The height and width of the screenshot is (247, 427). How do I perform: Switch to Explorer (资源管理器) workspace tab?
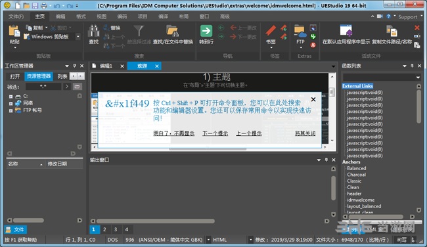click(39, 76)
